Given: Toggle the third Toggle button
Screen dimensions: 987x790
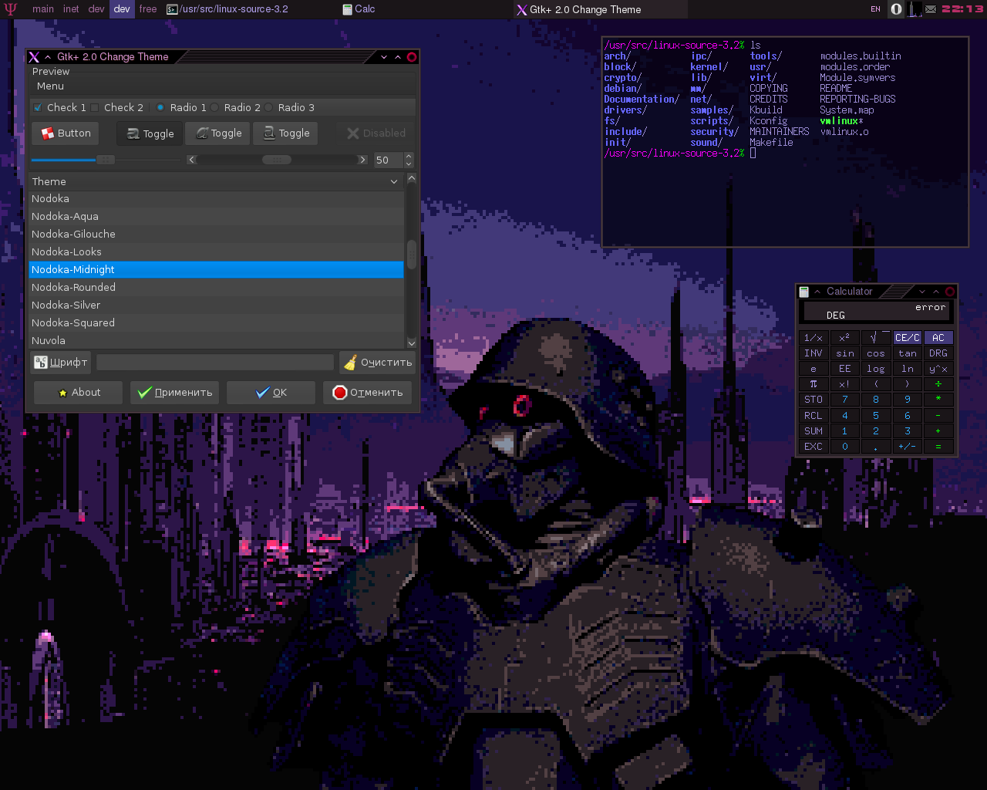Looking at the screenshot, I should [x=286, y=133].
